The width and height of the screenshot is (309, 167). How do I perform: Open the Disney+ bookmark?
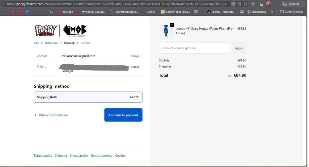click(150, 12)
